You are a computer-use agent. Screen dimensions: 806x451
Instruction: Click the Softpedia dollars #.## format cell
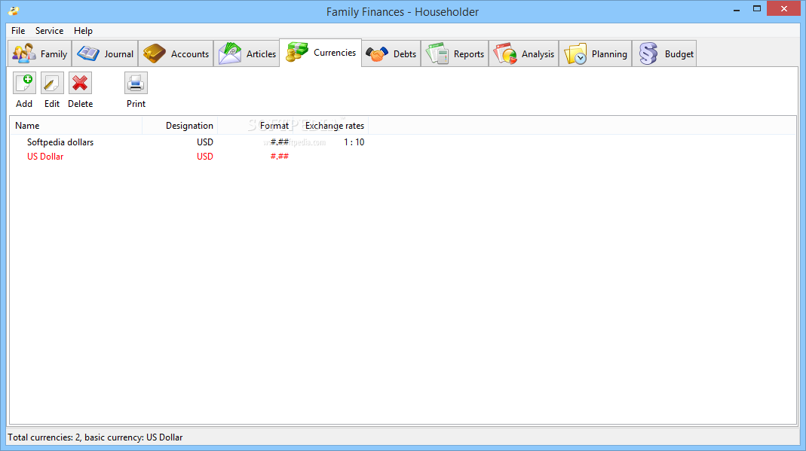pyautogui.click(x=280, y=142)
